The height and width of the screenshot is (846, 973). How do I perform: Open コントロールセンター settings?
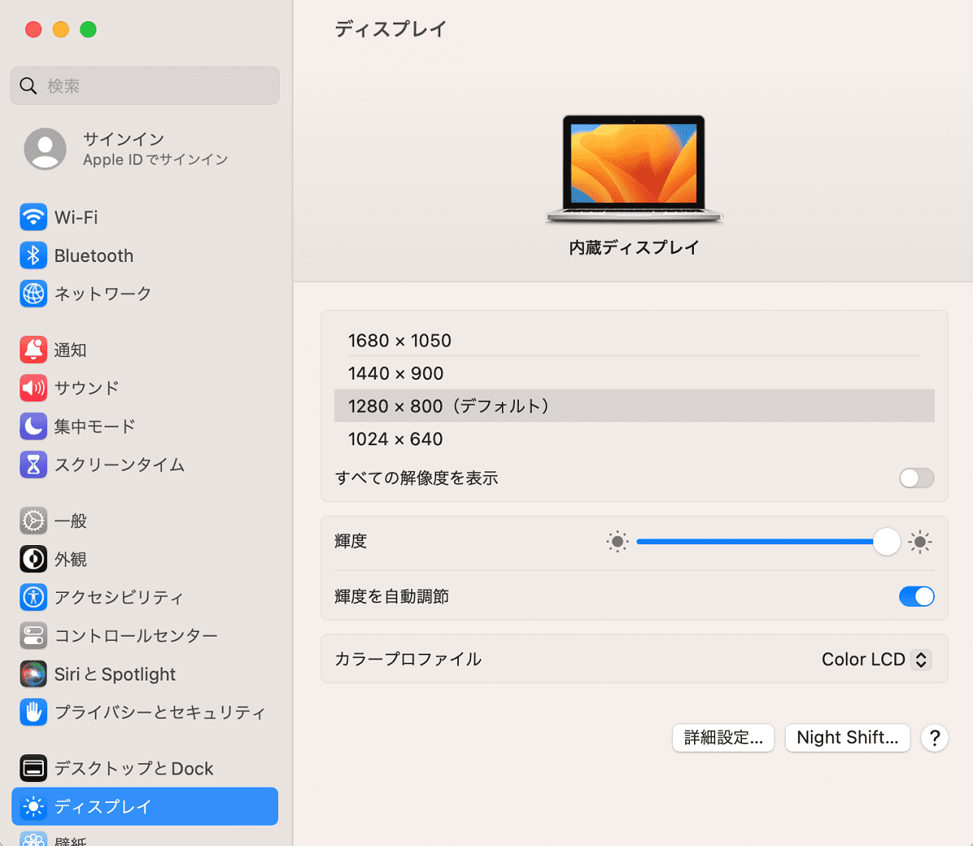click(145, 635)
